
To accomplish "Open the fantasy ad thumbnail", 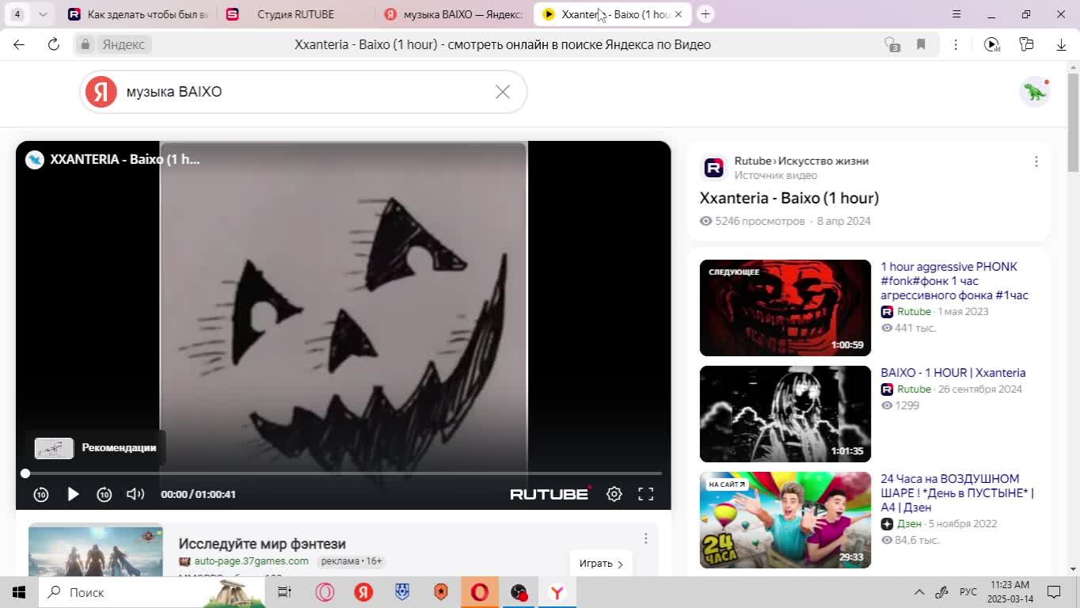I will [x=96, y=550].
